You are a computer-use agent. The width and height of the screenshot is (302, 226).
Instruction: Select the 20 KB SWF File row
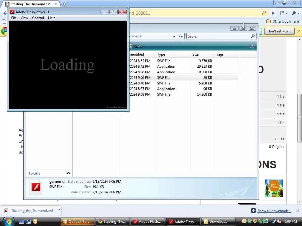183,77
